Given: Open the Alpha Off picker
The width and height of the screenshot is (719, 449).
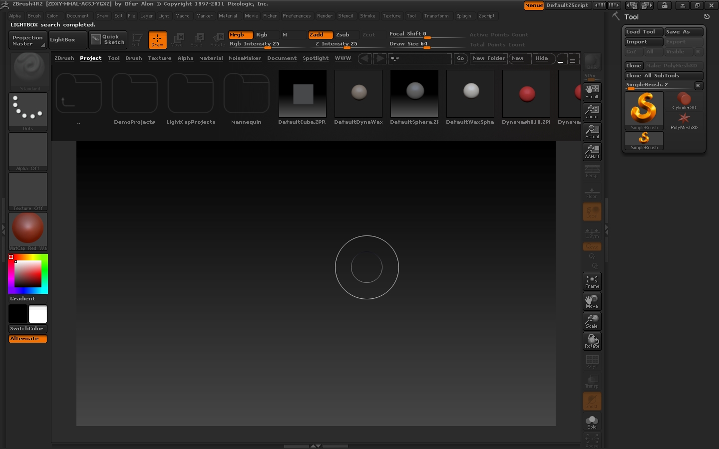Looking at the screenshot, I should (x=28, y=151).
